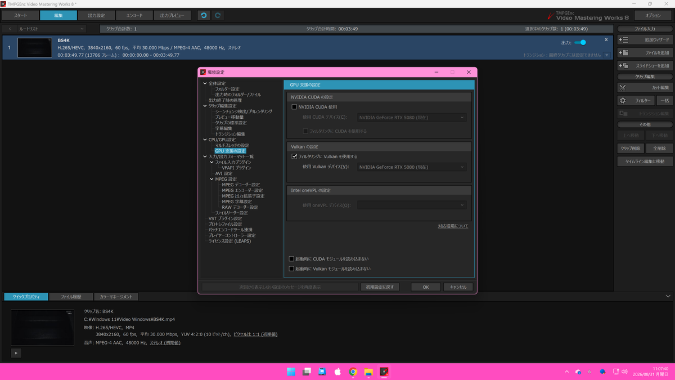Image resolution: width=675 pixels, height=380 pixels.
Task: Click the Apple logo taskbar icon
Action: click(337, 372)
